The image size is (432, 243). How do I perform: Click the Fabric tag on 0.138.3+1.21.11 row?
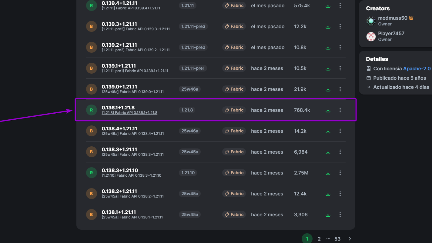[234, 152]
